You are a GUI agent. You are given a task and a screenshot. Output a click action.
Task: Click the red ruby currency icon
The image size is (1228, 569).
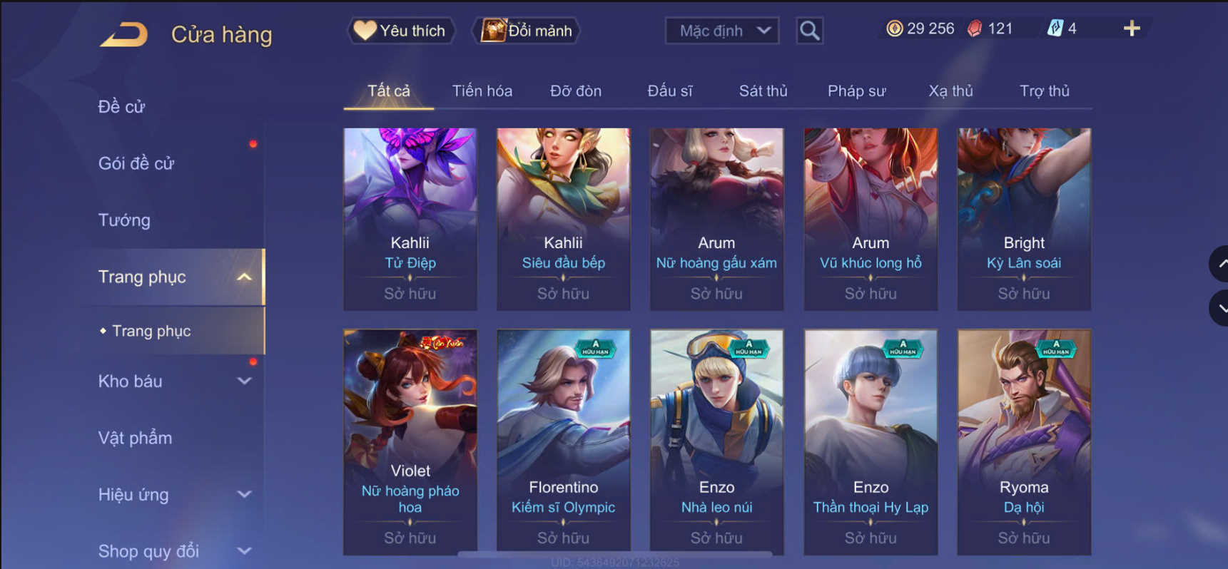pyautogui.click(x=975, y=29)
